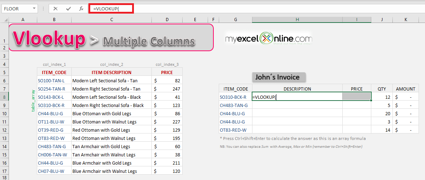Viewport: 425px width, 180px height.
Task: Select row 12 header
Action: click(x=4, y=130)
